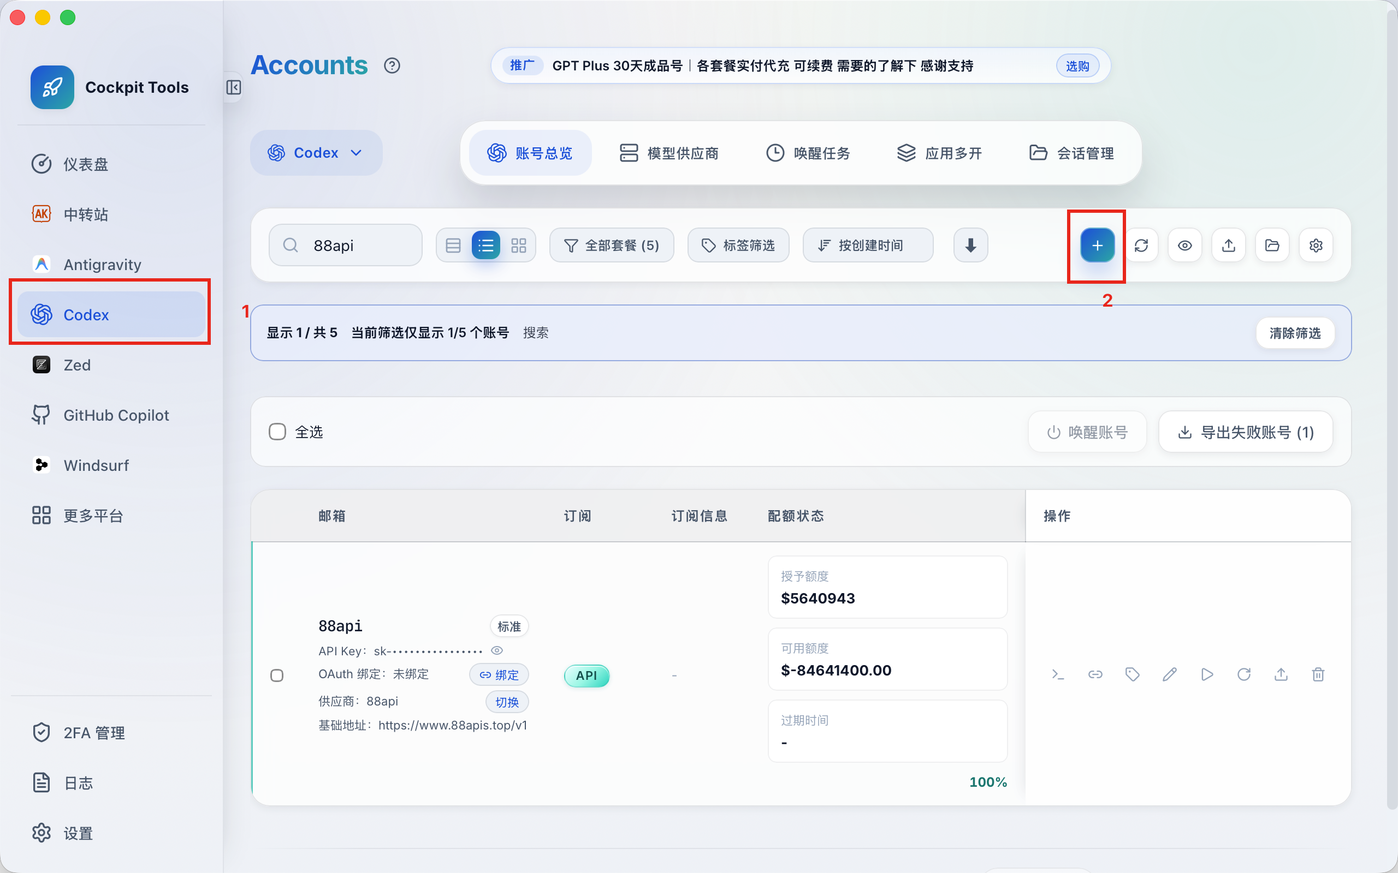The width and height of the screenshot is (1398, 873).
Task: Open the 全部套餐 (5) filter dropdown
Action: coord(612,246)
